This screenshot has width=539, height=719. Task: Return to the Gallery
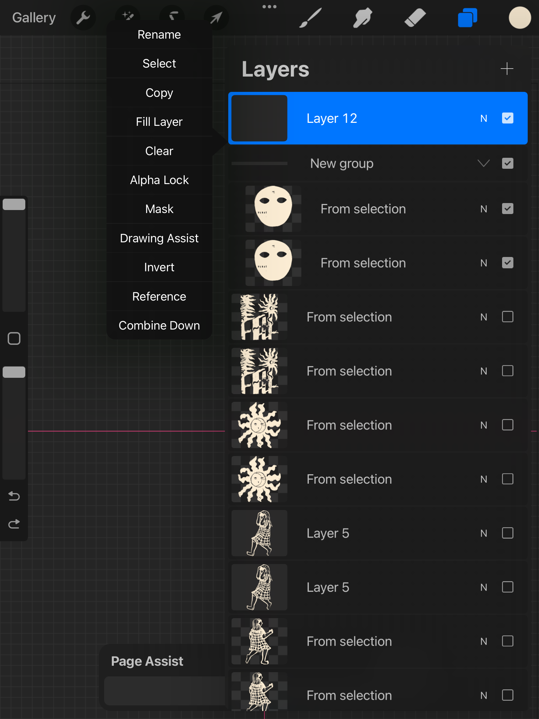click(34, 18)
